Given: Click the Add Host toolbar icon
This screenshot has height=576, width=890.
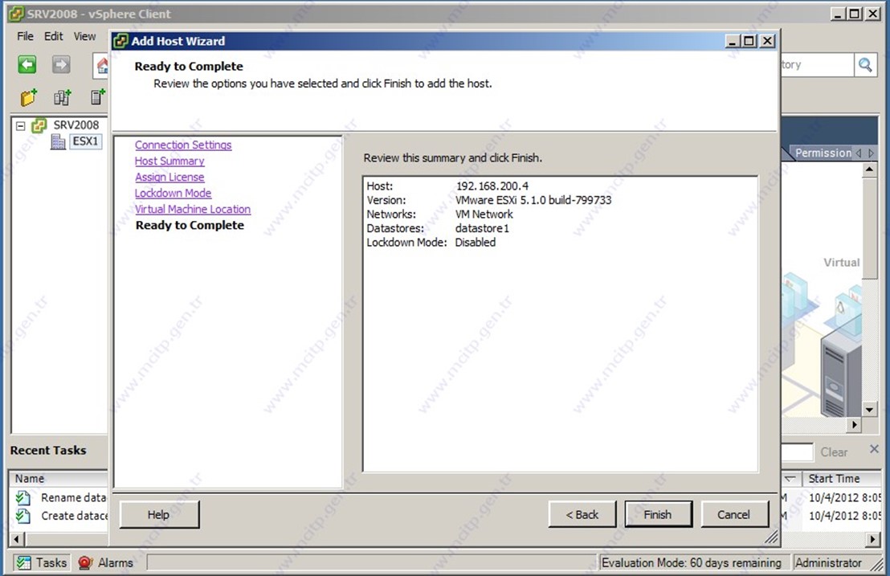Looking at the screenshot, I should [x=98, y=98].
